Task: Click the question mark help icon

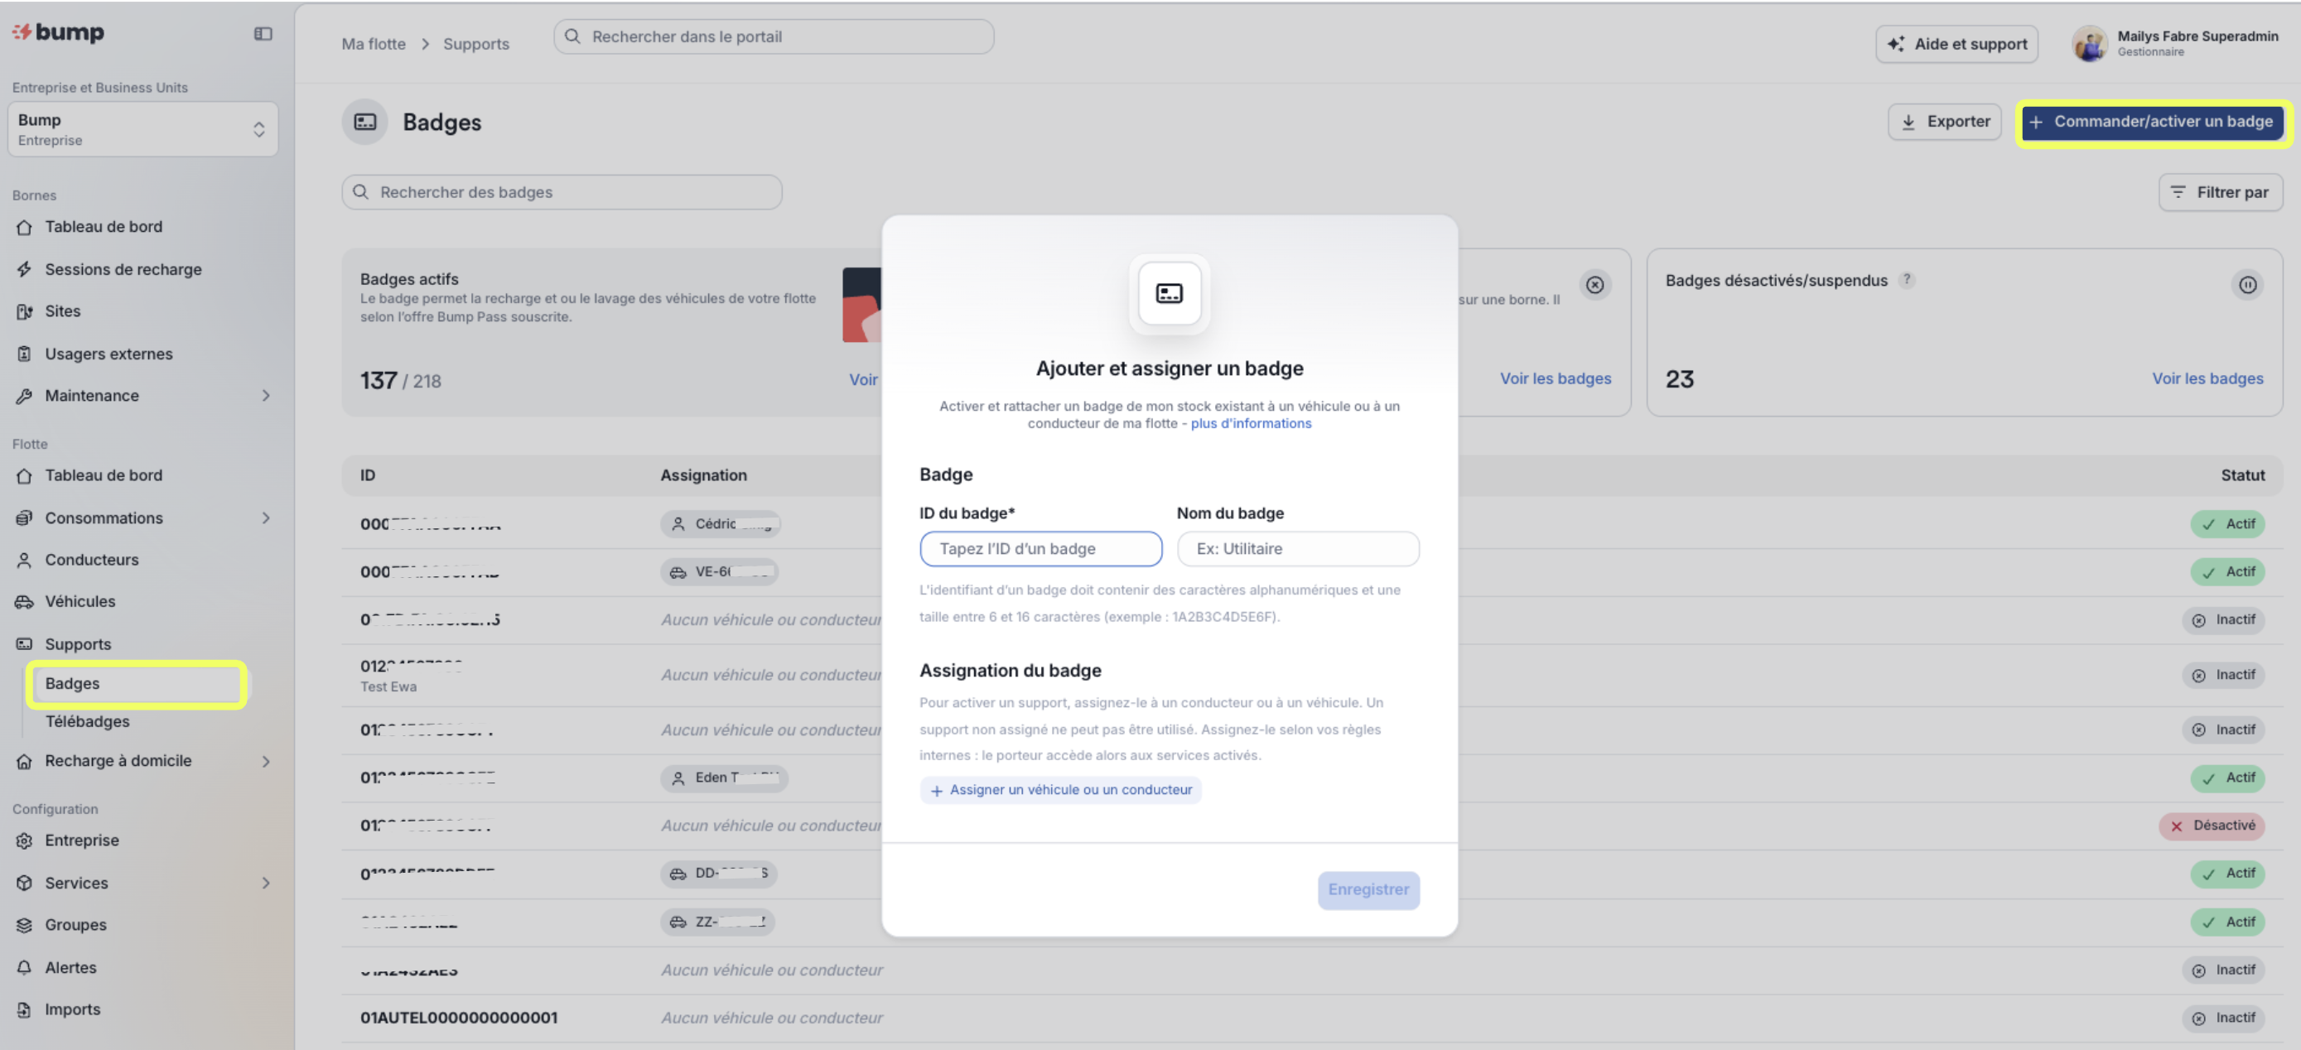Action: pos(1906,279)
